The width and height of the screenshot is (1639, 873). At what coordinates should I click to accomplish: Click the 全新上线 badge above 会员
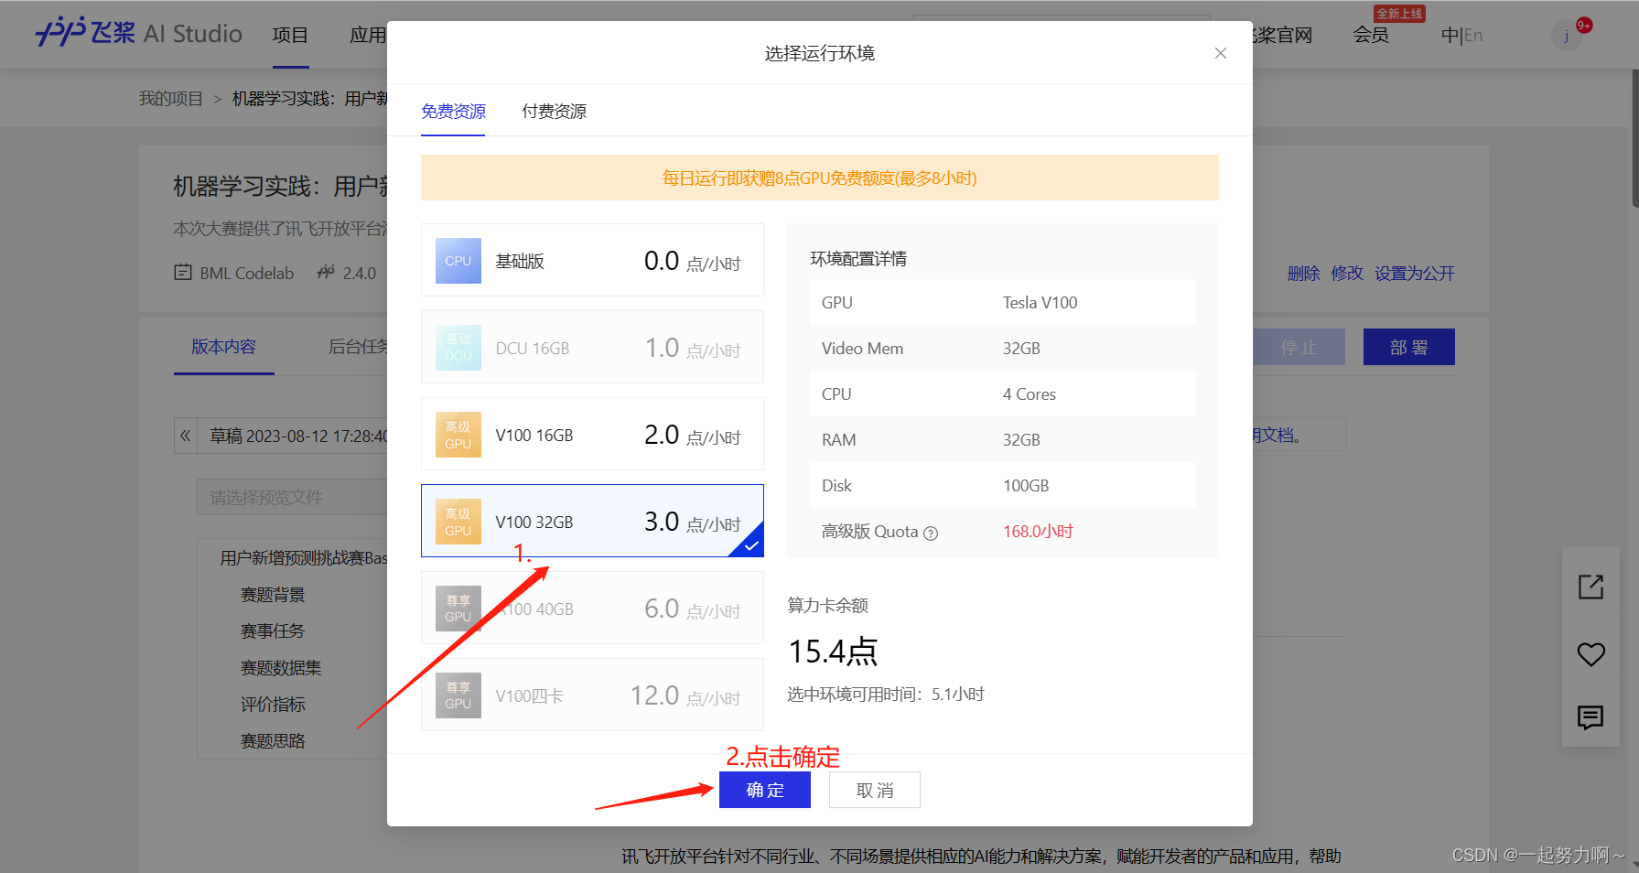point(1399,14)
